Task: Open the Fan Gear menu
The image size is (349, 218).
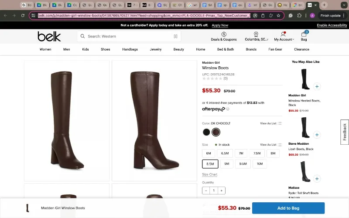Action: tap(275, 49)
